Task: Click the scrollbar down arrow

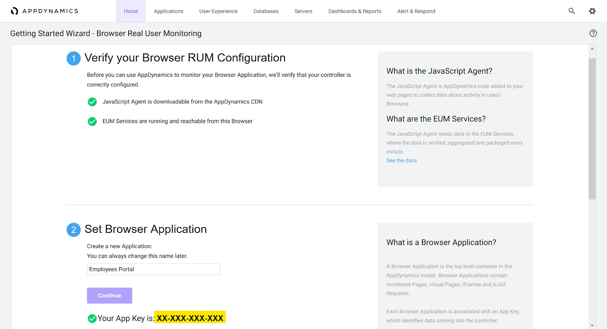Action: point(592,325)
